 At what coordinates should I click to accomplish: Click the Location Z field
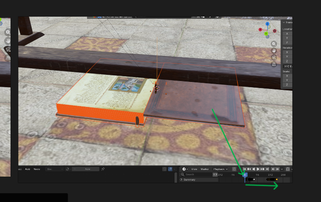coord(288,43)
